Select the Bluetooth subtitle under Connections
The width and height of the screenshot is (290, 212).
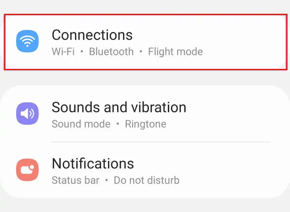[x=111, y=51]
